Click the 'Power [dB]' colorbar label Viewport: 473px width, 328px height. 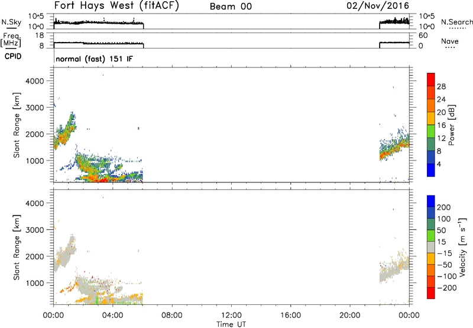pos(451,125)
